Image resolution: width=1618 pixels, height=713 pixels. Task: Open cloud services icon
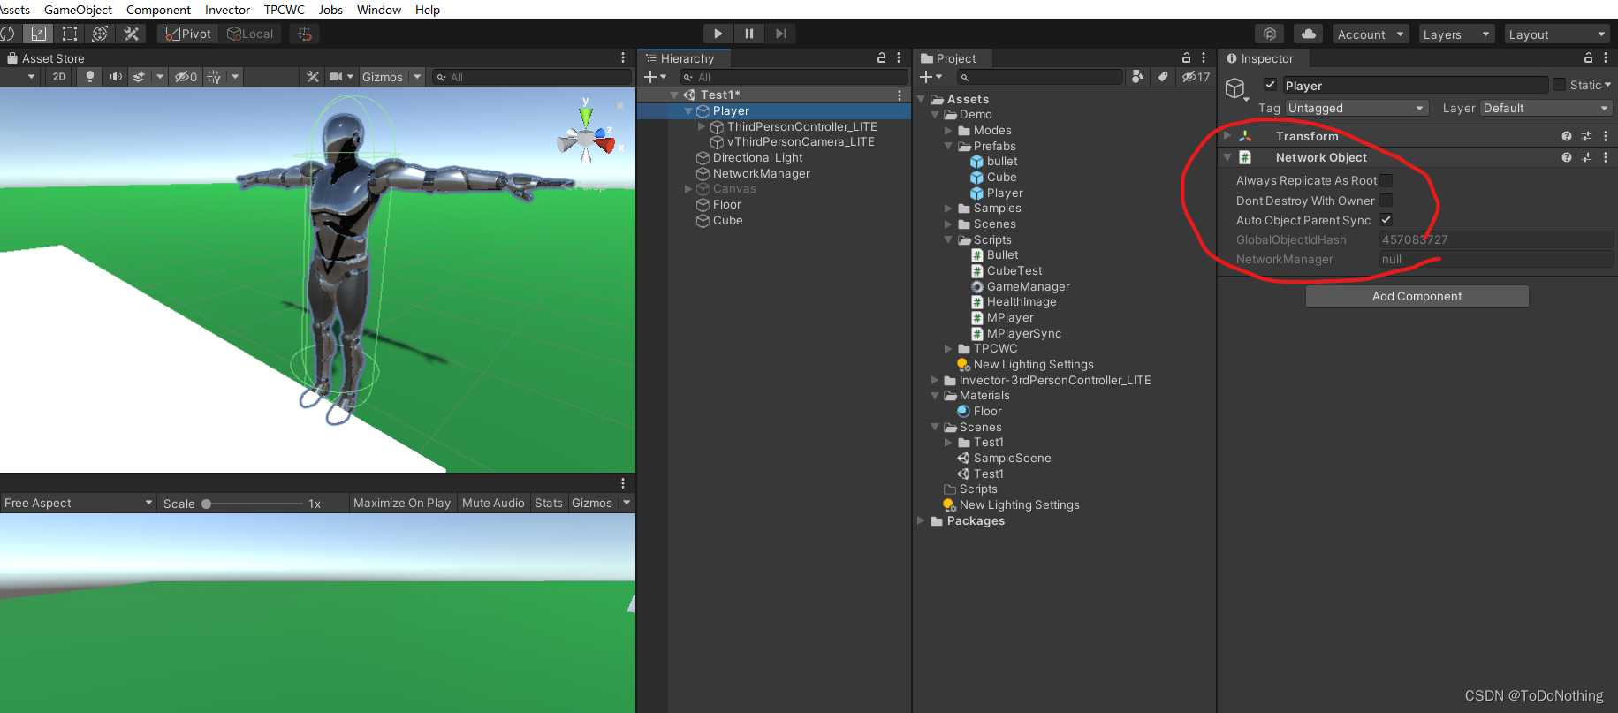coord(1308,34)
